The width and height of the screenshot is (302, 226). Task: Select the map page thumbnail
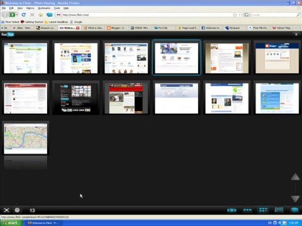coord(26,139)
